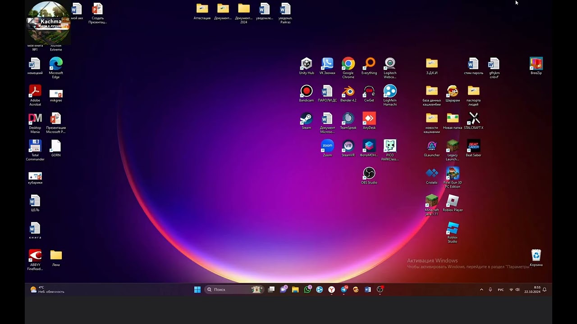This screenshot has height=324, width=577.
Task: Select the BreeZip desktop icon
Action: [536, 66]
